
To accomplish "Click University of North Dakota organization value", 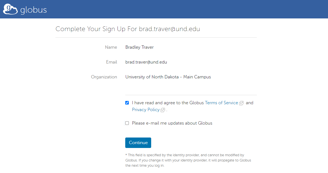I will (x=168, y=77).
